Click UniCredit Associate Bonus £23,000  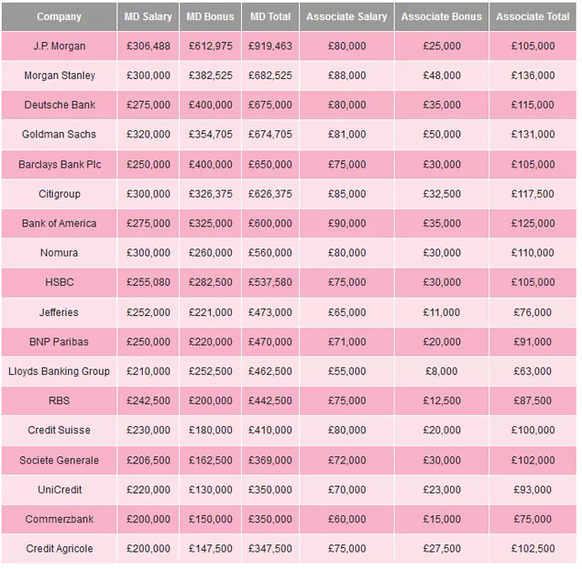tap(442, 490)
